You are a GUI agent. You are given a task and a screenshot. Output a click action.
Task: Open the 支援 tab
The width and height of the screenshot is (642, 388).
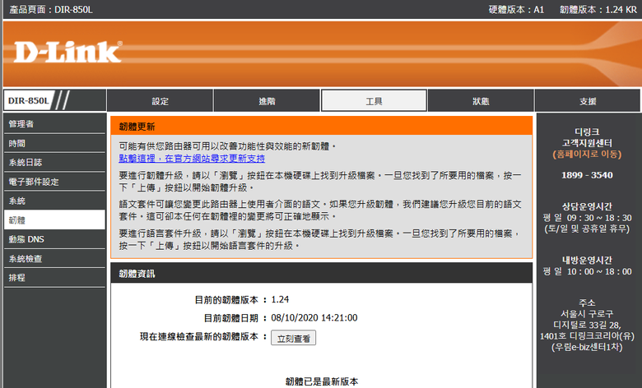[x=588, y=100]
